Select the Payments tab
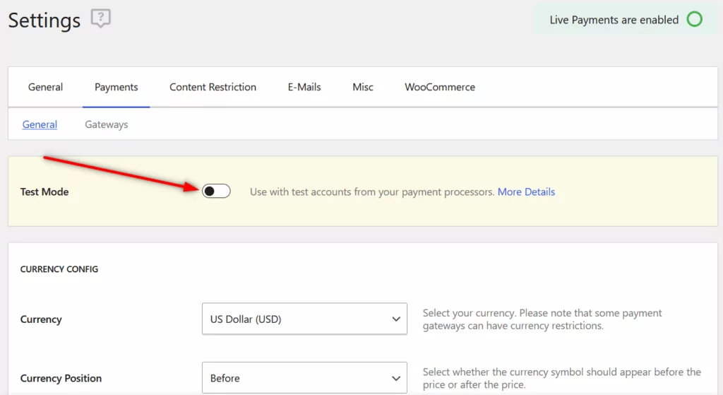This screenshot has width=723, height=395. [x=116, y=87]
